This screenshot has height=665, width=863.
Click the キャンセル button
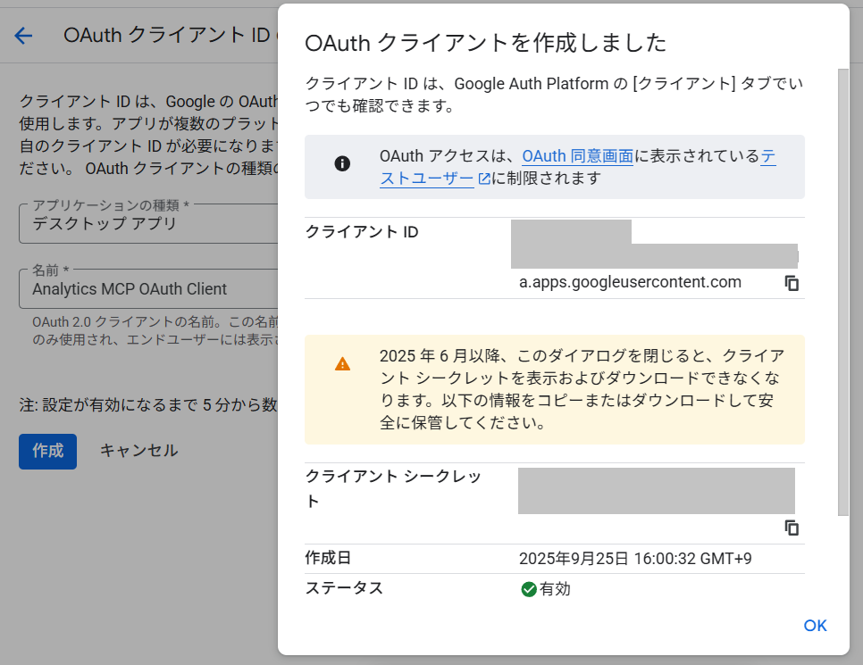tap(138, 451)
